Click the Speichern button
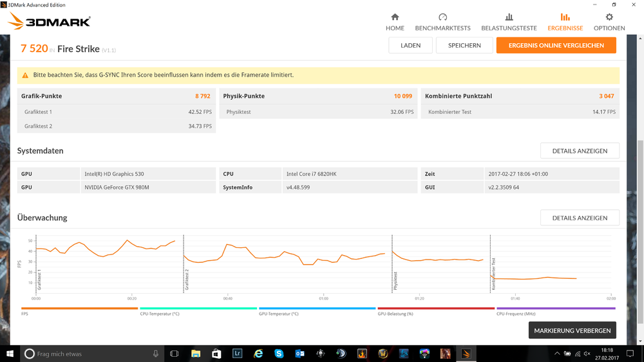Screen dimensions: 644x362 [464, 45]
